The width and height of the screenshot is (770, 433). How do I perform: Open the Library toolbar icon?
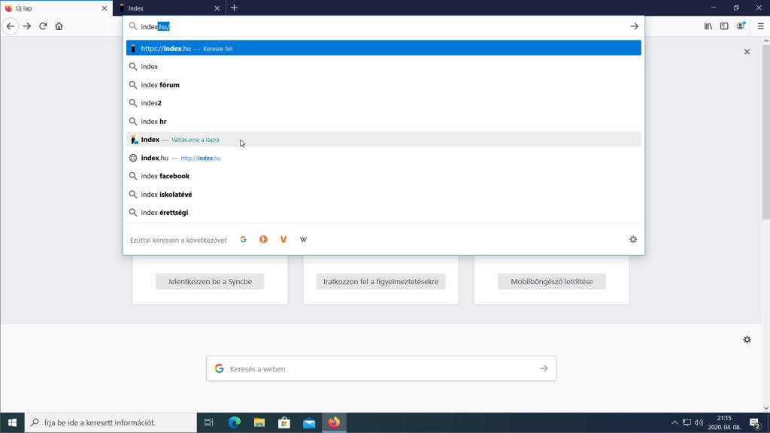[x=708, y=26]
